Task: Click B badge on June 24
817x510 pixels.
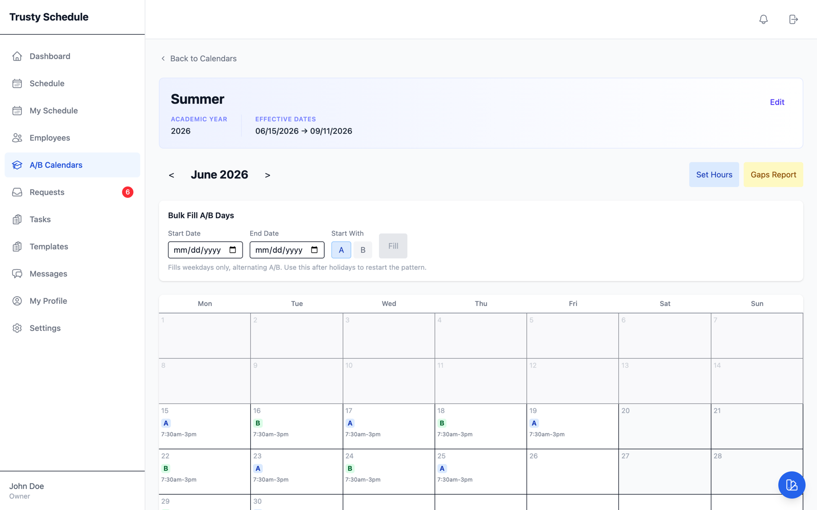Action: click(350, 469)
